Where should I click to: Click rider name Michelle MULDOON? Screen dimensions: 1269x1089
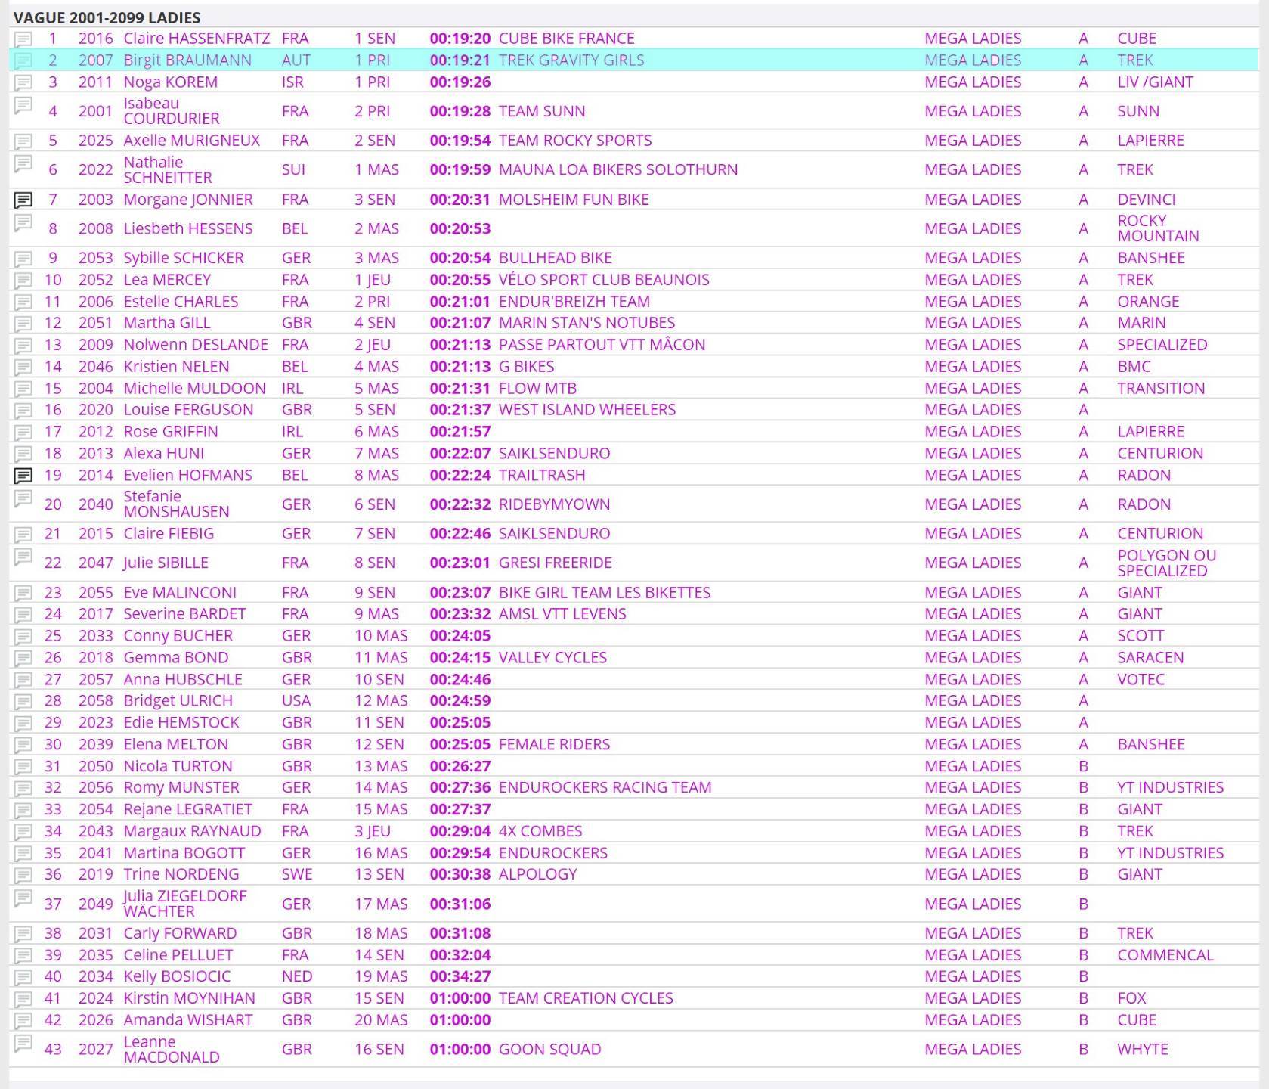pos(194,389)
